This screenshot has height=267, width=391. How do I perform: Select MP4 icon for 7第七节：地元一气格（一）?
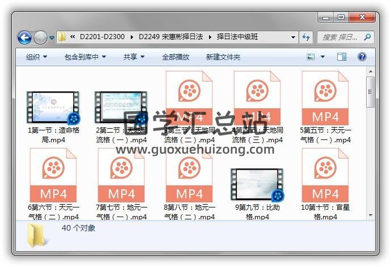(x=121, y=175)
